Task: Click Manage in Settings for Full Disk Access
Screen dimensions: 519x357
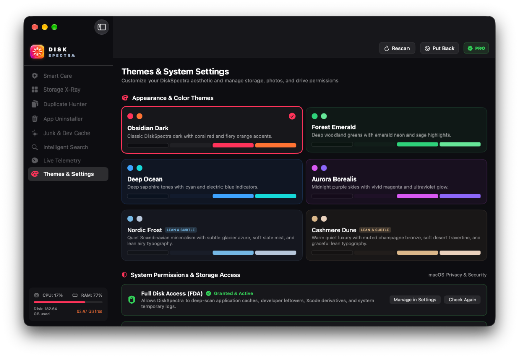Action: [415, 300]
